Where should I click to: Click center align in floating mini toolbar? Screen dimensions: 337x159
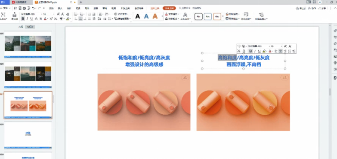point(280,51)
